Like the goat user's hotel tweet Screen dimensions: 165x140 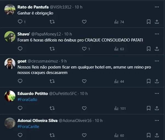point(84,81)
